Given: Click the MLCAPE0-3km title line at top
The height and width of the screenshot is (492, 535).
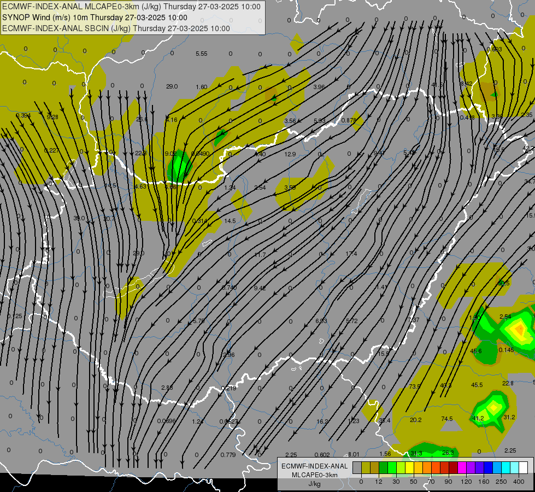Looking at the screenshot, I should (131, 7).
